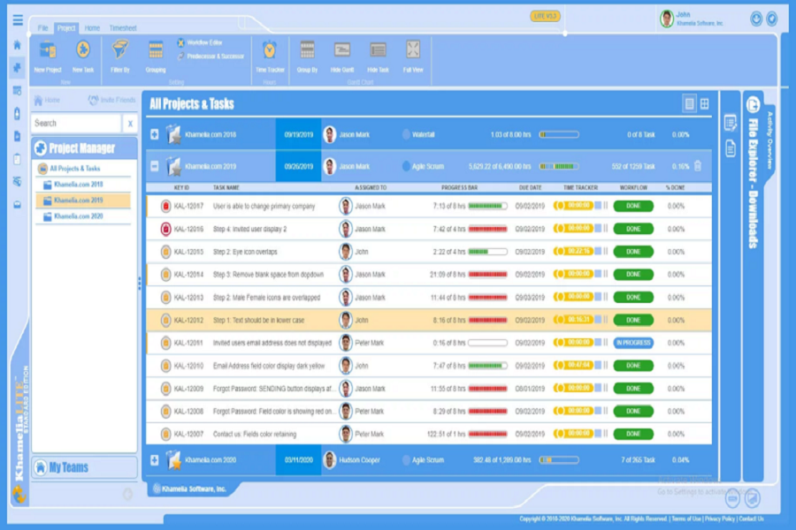
Task: Open the document icon on right strip
Action: coord(731,148)
